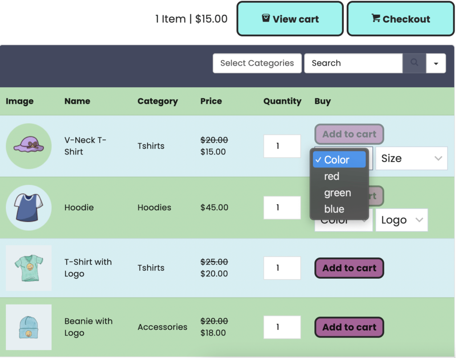Select "red" from the open Color list
Screen dimensions: 456x358
332,176
